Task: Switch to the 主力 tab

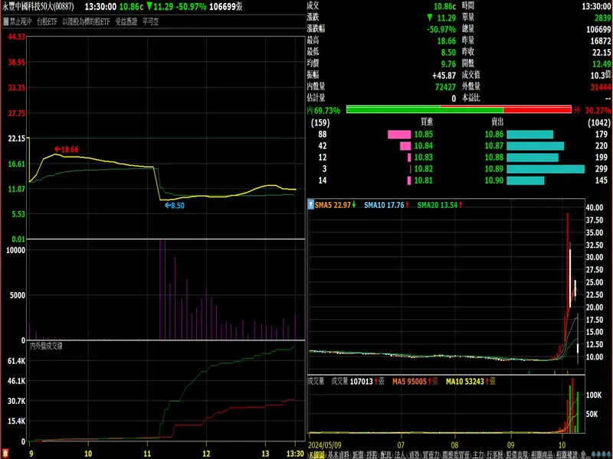Action: [477, 454]
